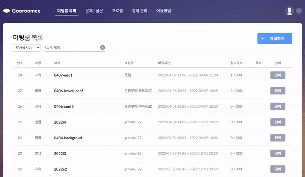This screenshot has height=177, width=305.
Task: Click the 개설하기 create room button
Action: pos(274,38)
